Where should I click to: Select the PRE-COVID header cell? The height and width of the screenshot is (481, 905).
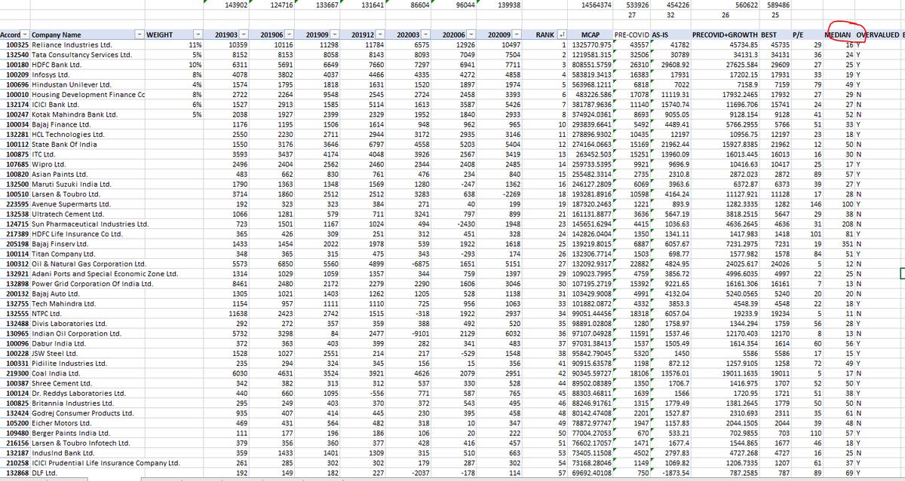pyautogui.click(x=630, y=35)
